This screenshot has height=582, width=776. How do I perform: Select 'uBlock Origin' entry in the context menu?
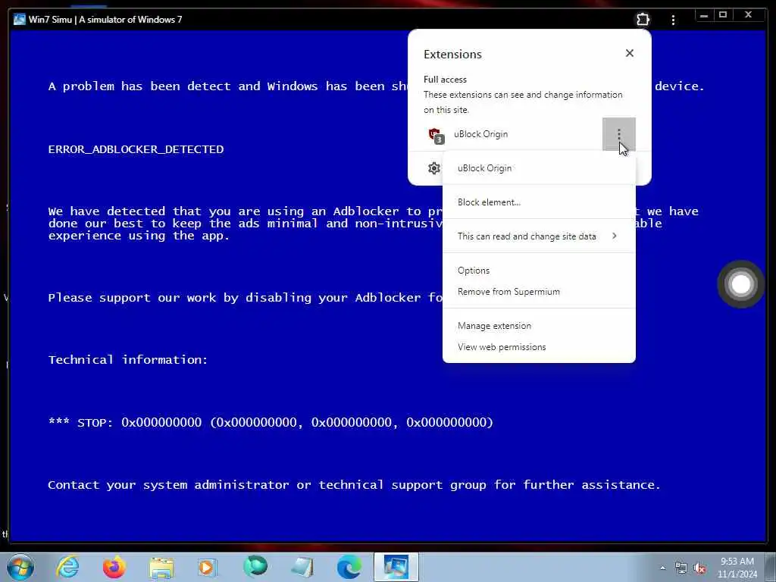pyautogui.click(x=539, y=168)
